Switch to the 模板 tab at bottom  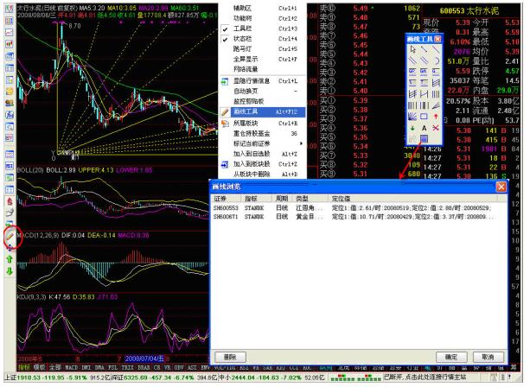pyautogui.click(x=40, y=367)
